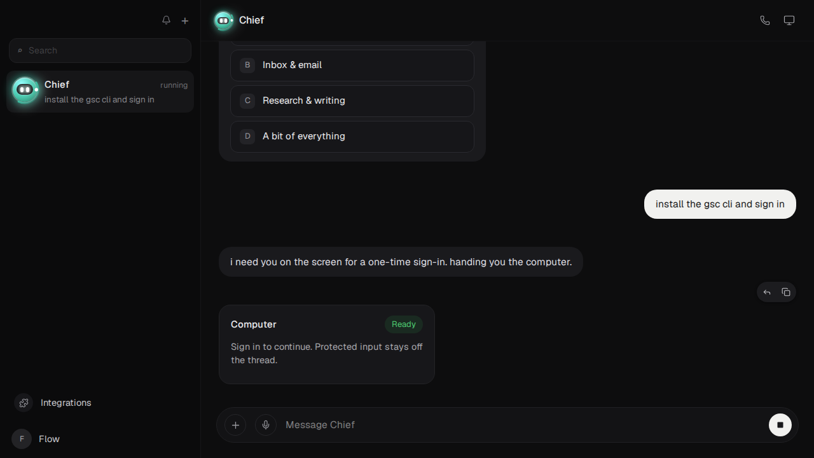Open the Integrations puzzle icon
The height and width of the screenshot is (458, 814).
tap(24, 403)
